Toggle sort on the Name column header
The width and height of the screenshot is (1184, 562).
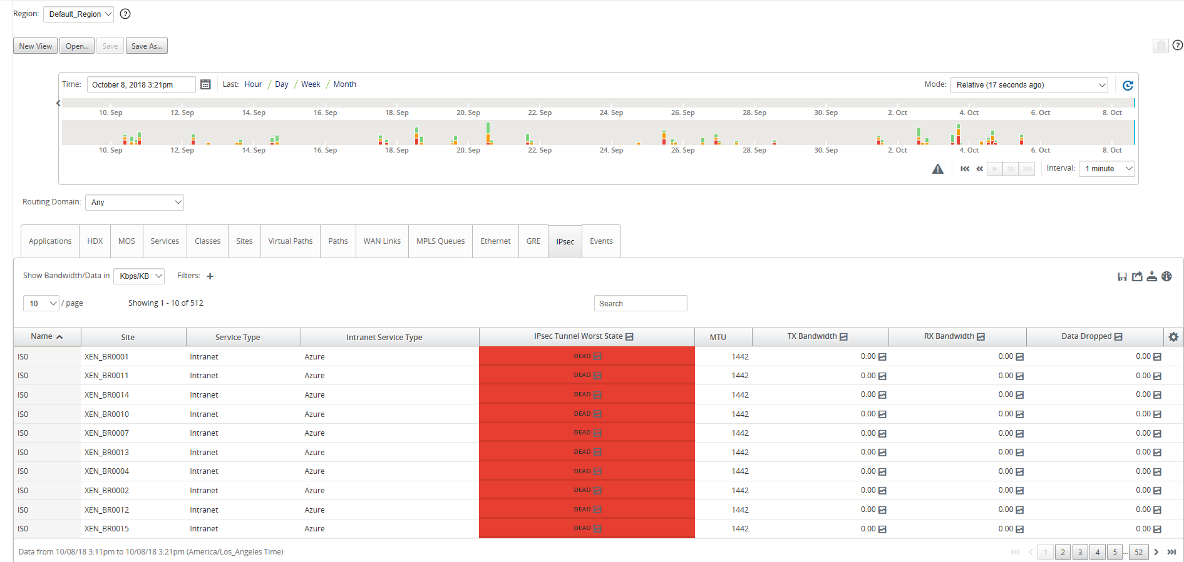tap(47, 337)
